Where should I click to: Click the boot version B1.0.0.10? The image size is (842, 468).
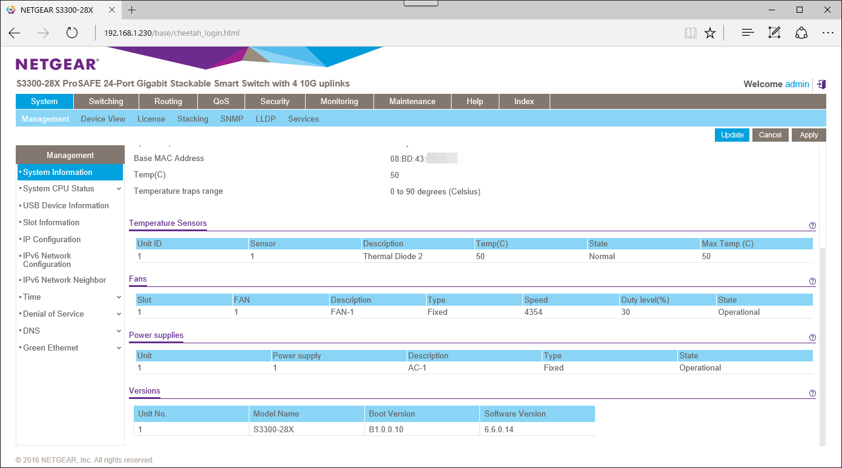click(386, 430)
